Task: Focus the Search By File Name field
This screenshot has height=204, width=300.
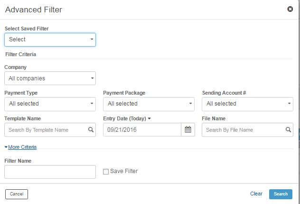Action: tap(244, 130)
